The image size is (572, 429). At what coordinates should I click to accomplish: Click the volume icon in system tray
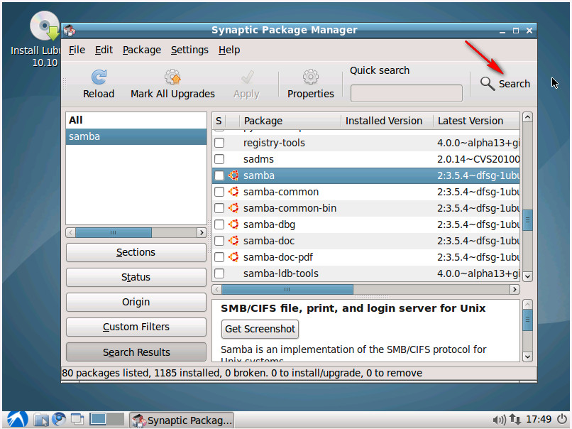(x=499, y=420)
